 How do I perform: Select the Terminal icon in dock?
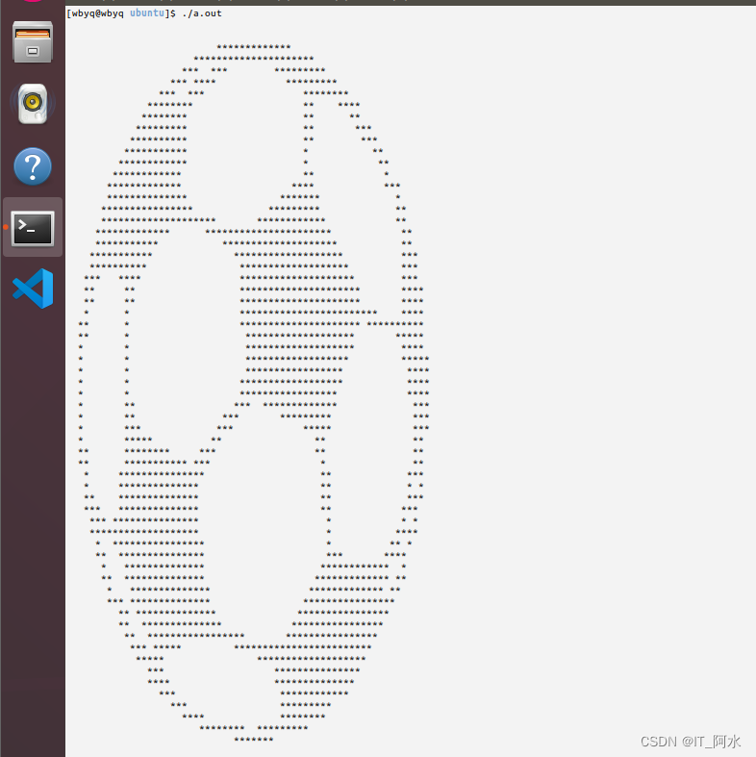[33, 228]
